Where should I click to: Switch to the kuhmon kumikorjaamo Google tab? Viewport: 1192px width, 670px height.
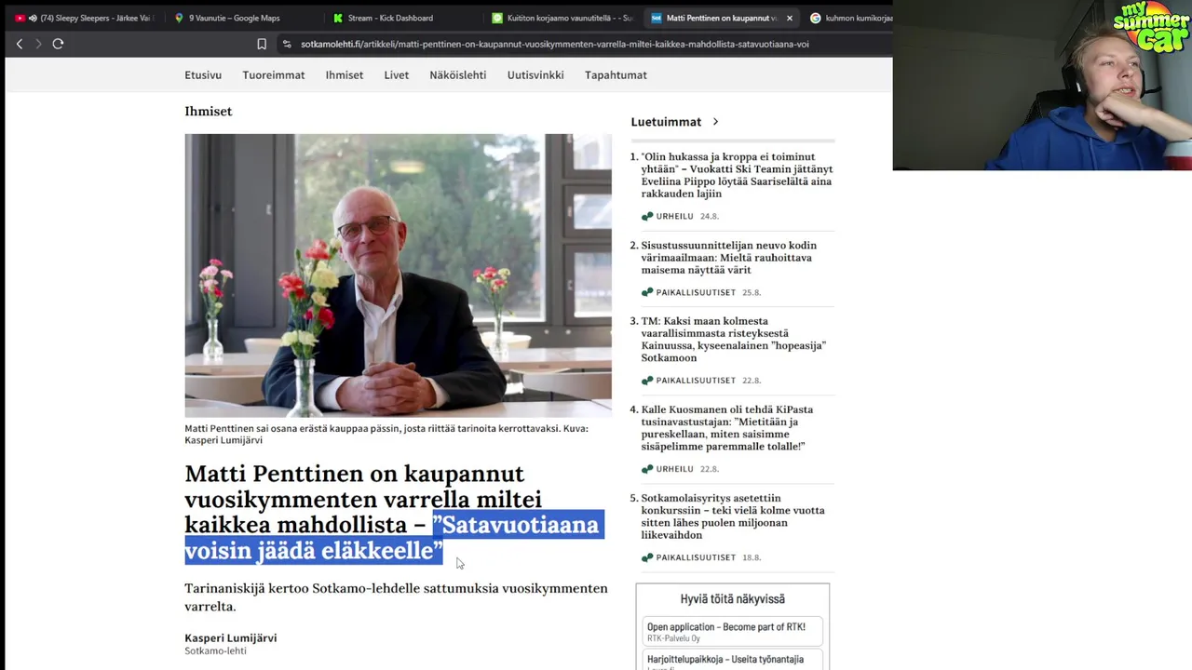(x=849, y=18)
